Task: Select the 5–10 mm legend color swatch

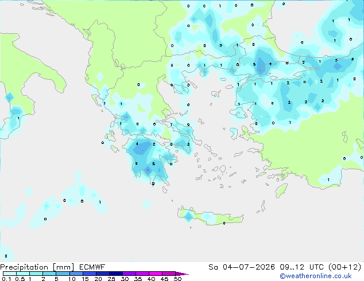Action: 63,274
